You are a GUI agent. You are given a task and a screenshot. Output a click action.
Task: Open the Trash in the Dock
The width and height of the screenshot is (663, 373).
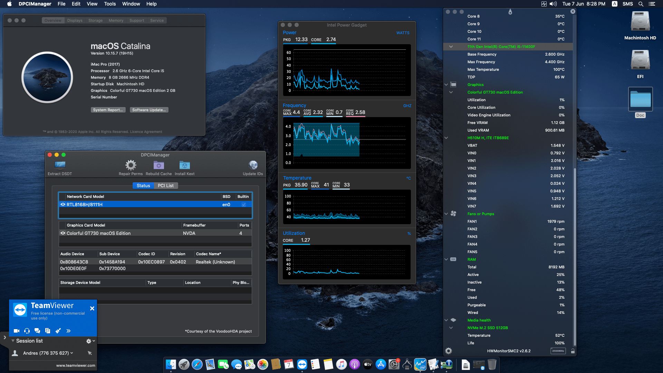[x=492, y=364]
